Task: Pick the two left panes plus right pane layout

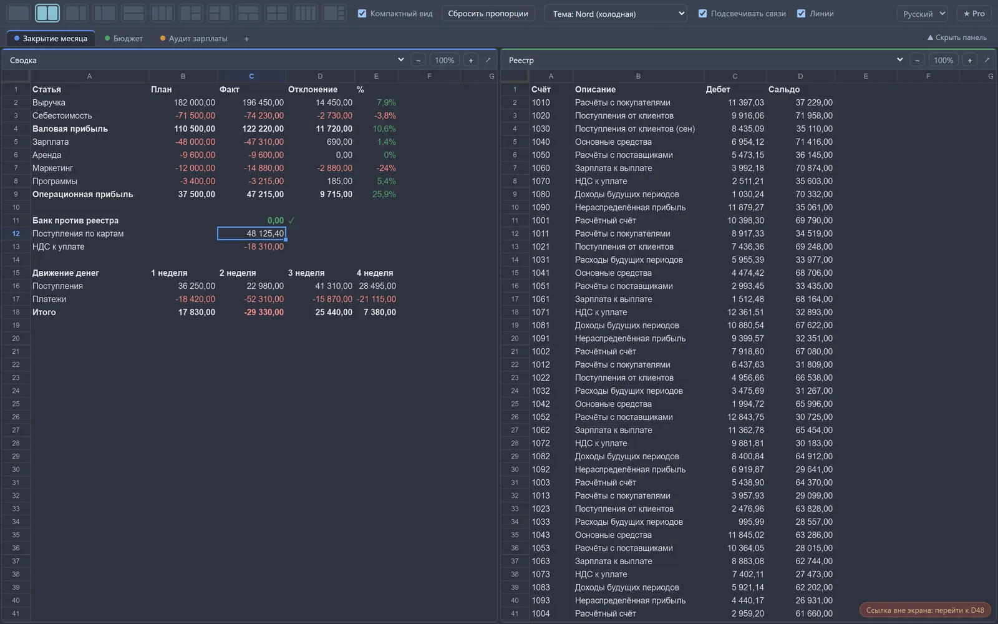Action: coord(220,13)
